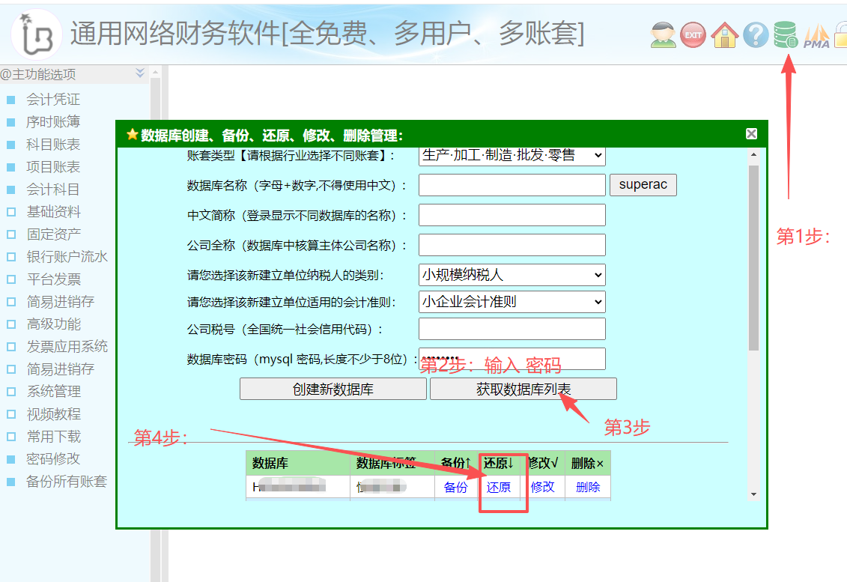The image size is (847, 582).
Task: Open help with question mark icon
Action: point(756,34)
